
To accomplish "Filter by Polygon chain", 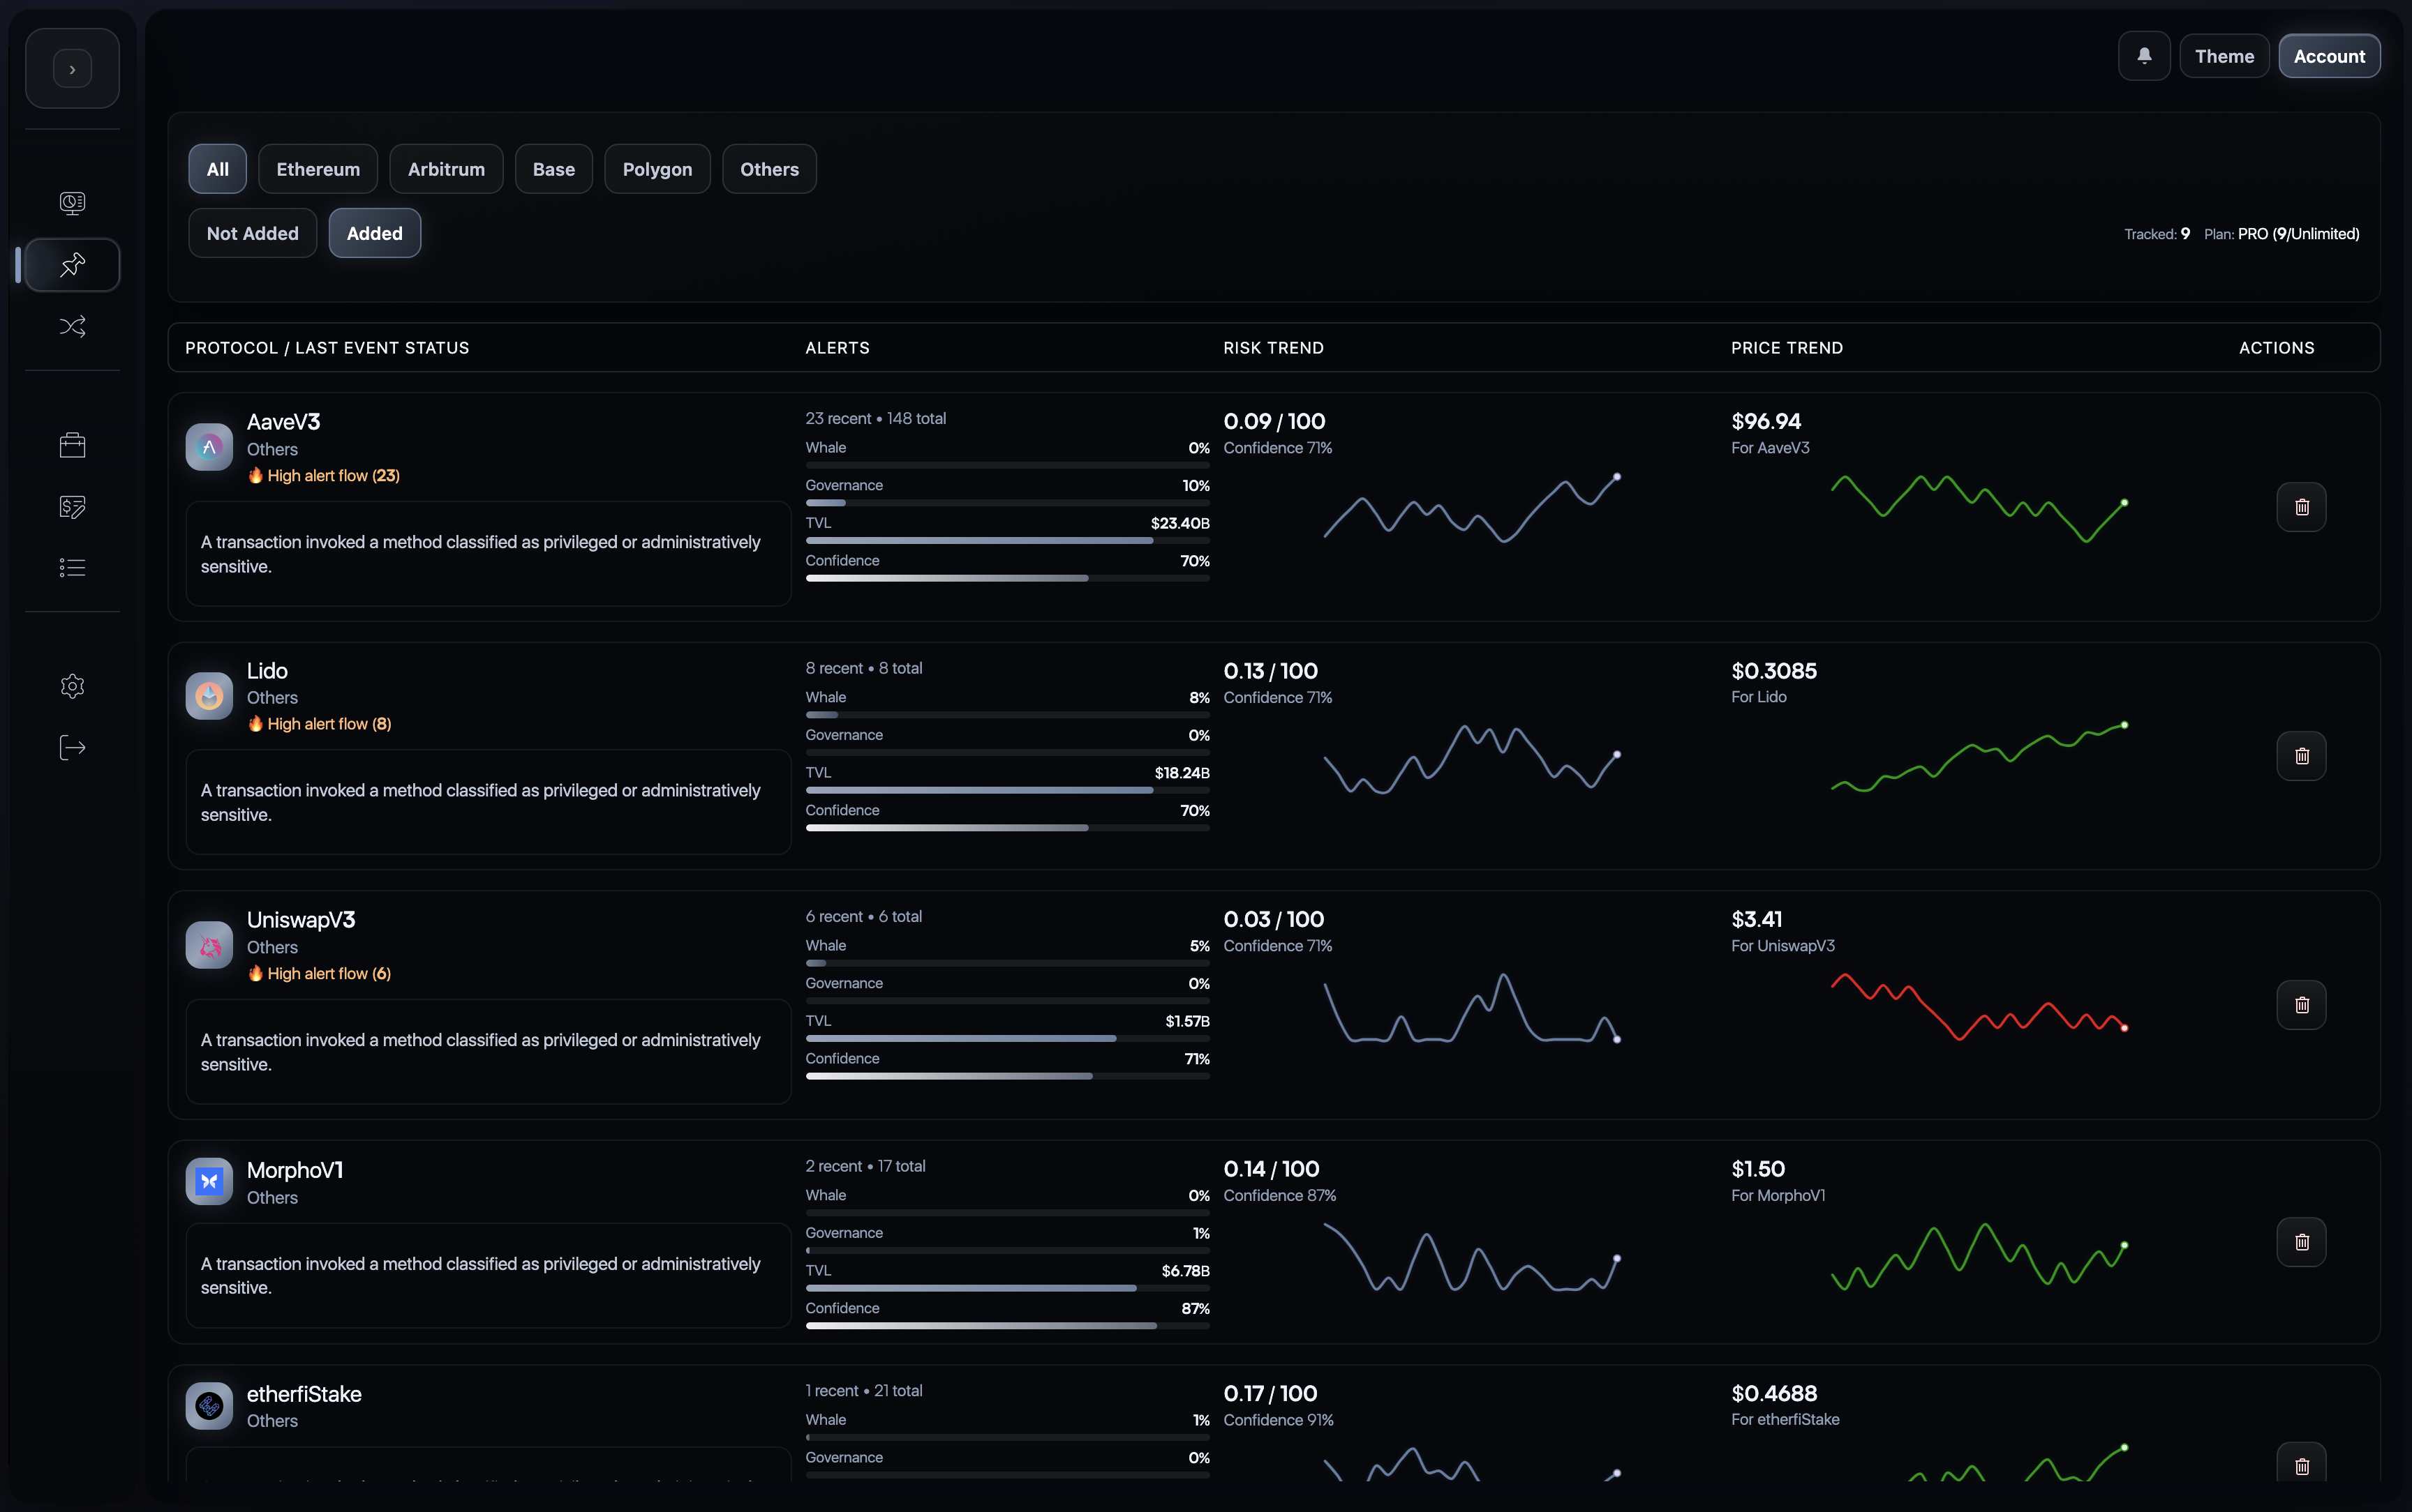I will click(657, 169).
